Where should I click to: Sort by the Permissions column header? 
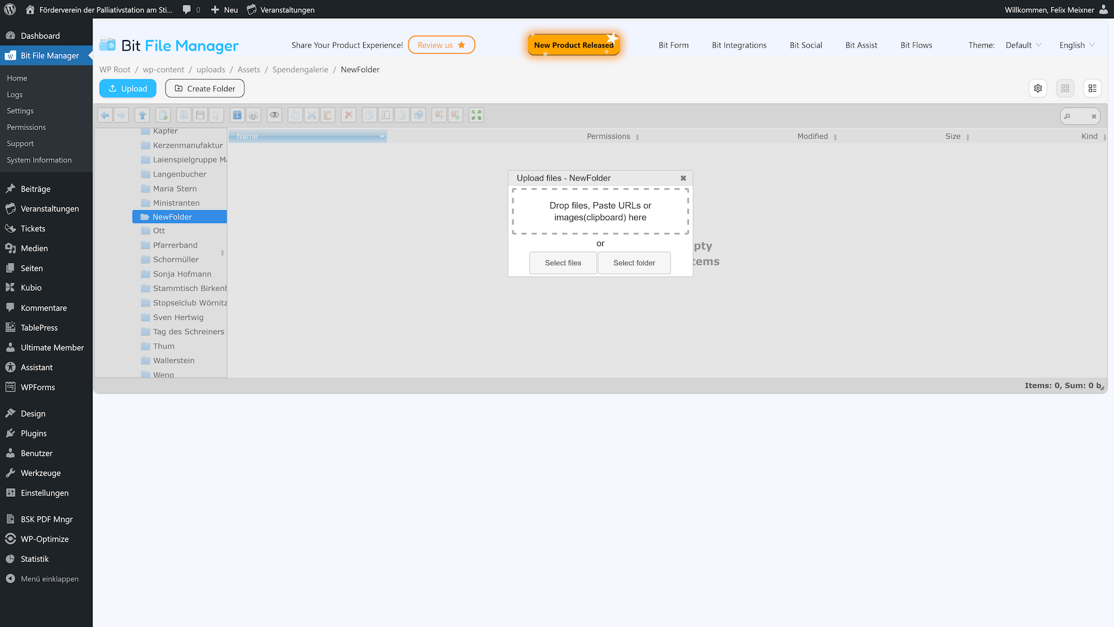coord(608,136)
